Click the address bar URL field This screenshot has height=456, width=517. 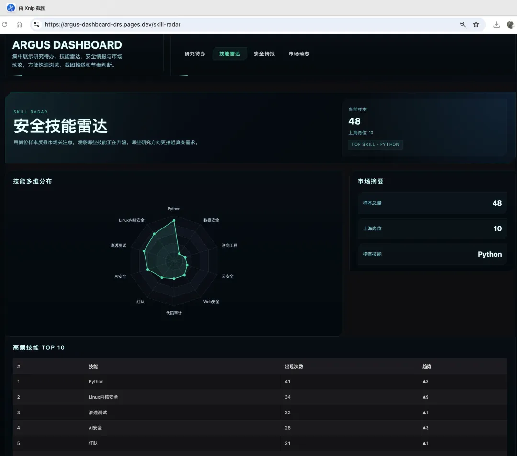tap(250, 24)
